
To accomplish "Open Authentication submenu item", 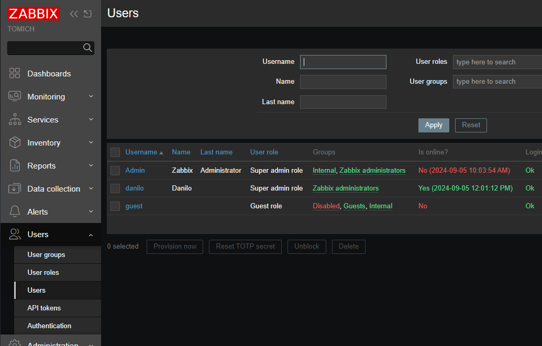I will click(58, 326).
